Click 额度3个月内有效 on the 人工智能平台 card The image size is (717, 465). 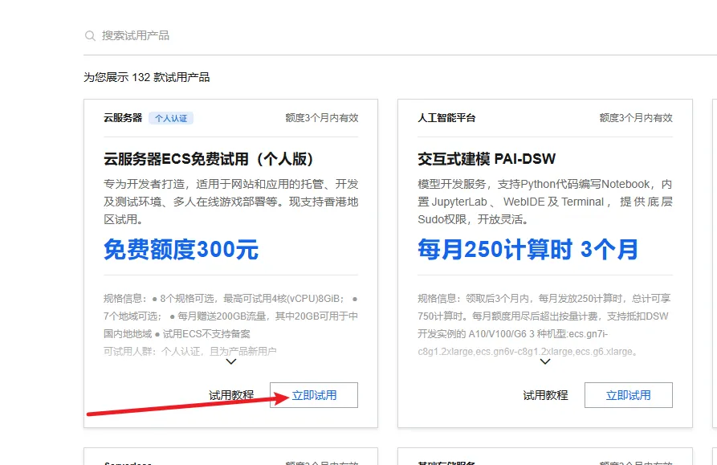[x=636, y=118]
